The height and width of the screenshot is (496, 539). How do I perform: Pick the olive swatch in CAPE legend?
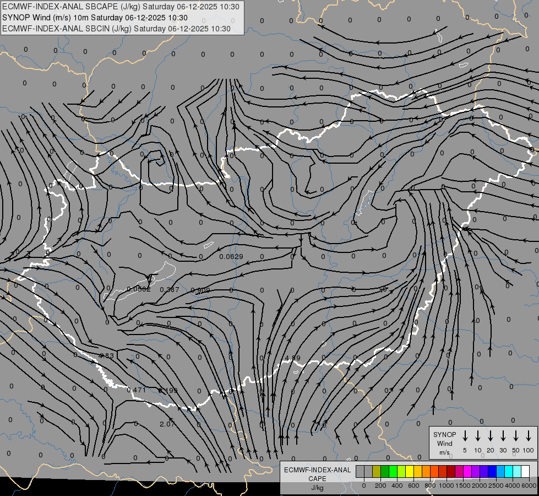coord(377,471)
